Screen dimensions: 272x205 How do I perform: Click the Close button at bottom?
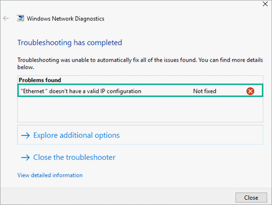click(x=251, y=197)
